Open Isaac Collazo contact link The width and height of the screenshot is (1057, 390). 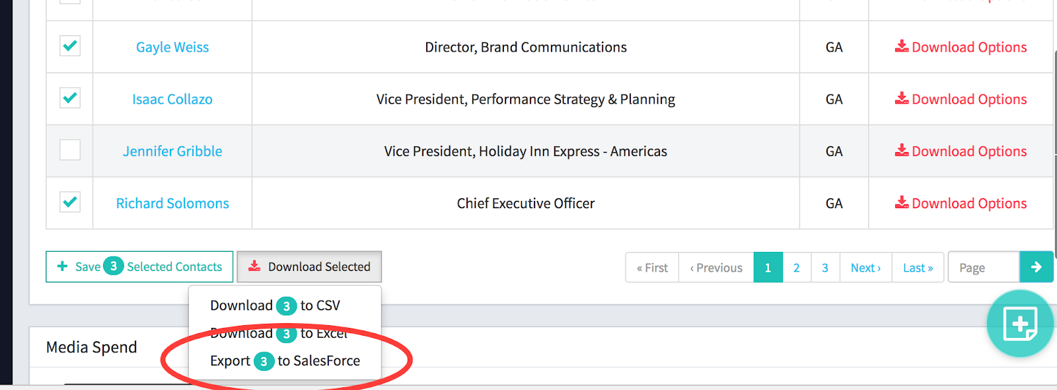(x=172, y=99)
